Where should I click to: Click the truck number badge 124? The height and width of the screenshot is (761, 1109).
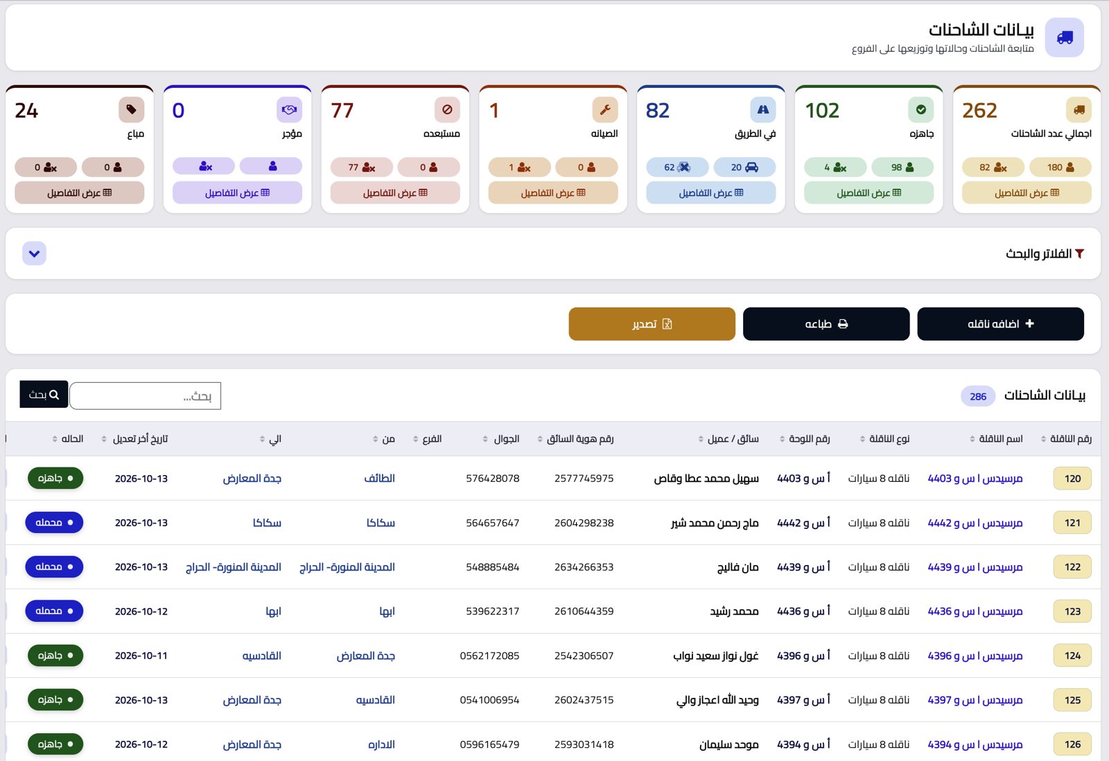(1072, 656)
